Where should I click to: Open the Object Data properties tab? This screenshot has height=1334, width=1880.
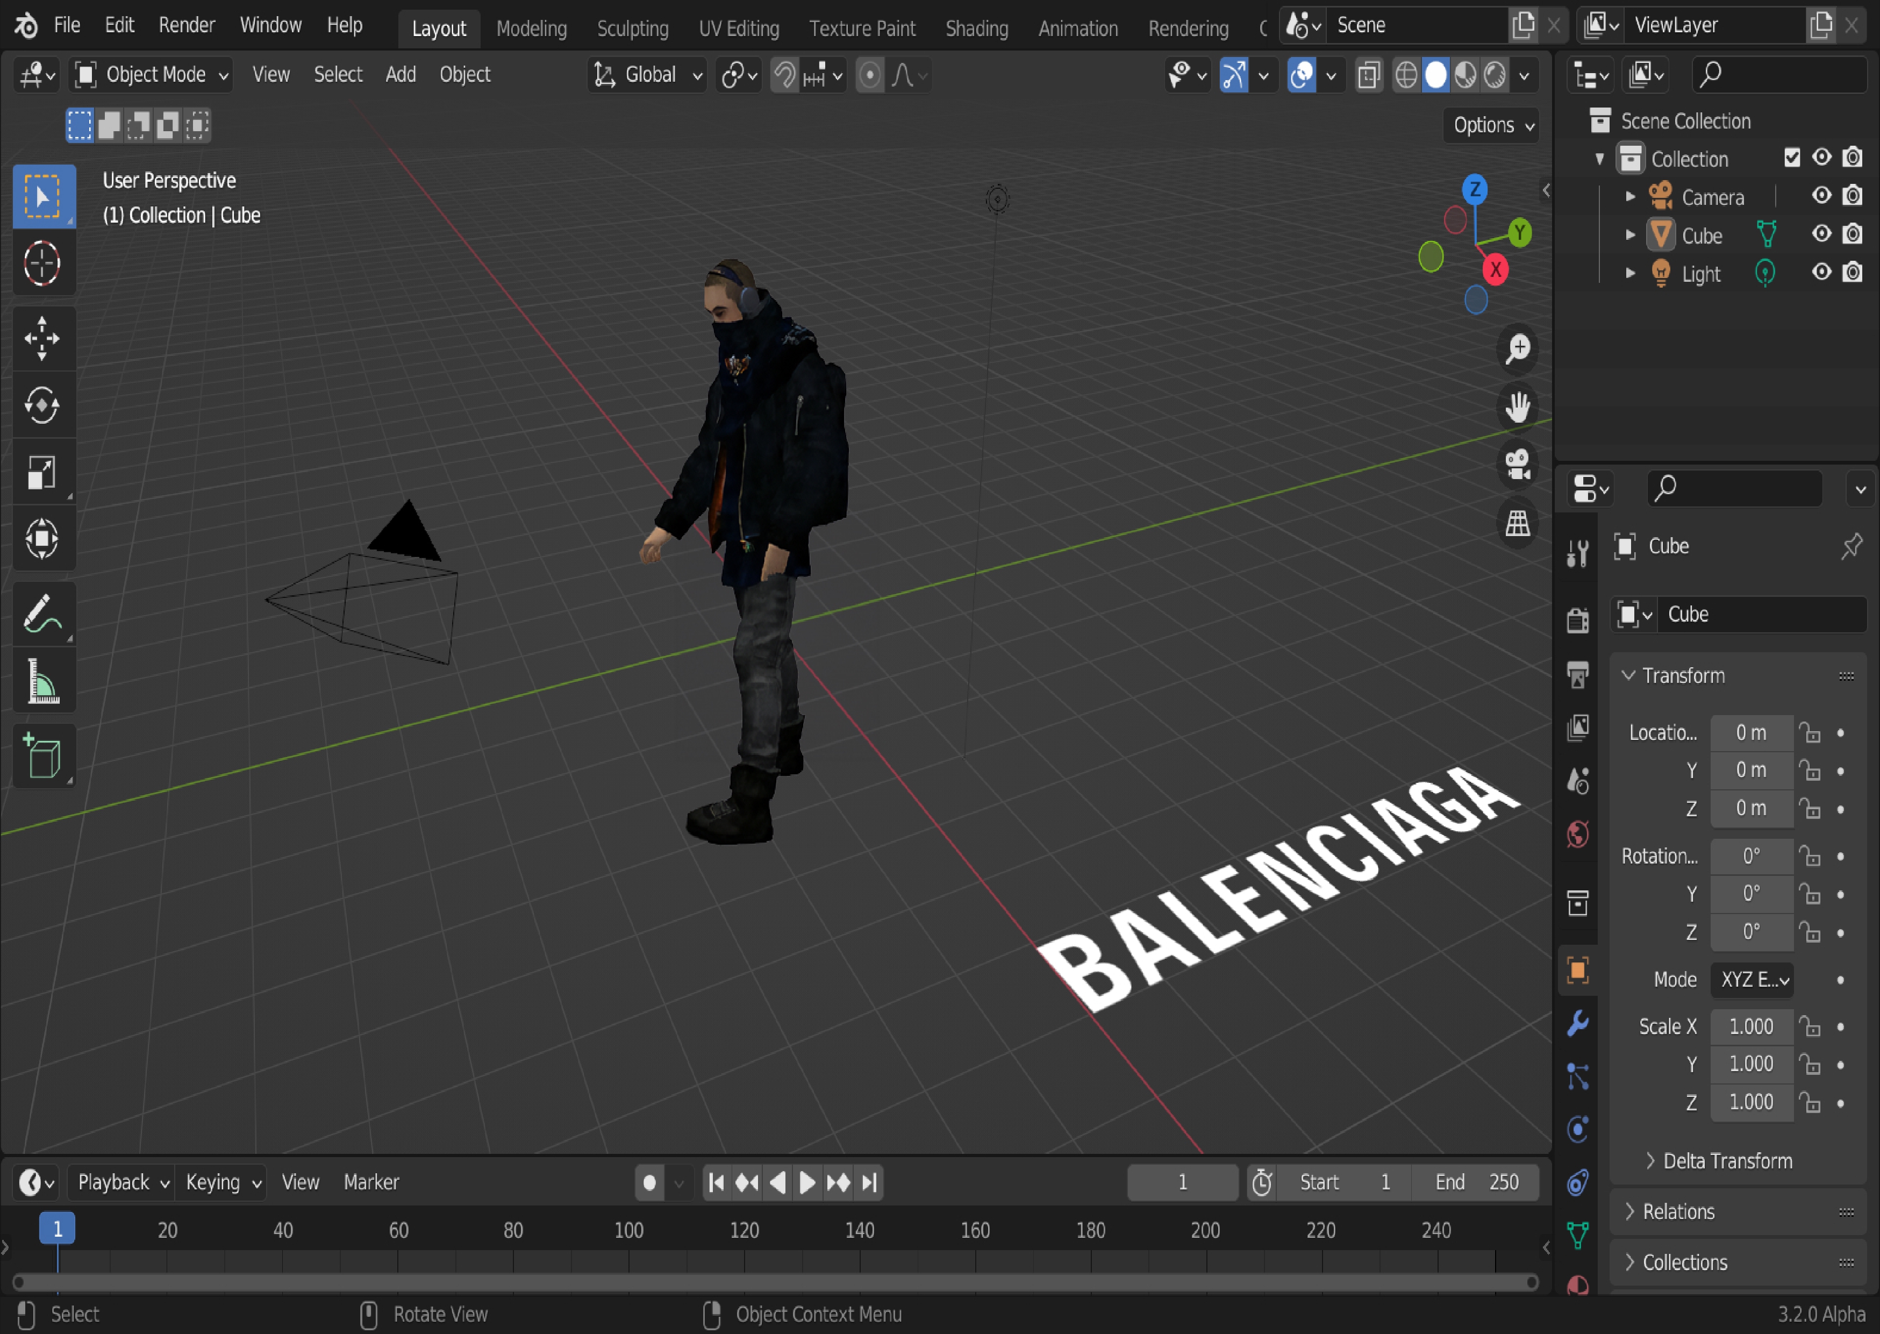1578,1236
